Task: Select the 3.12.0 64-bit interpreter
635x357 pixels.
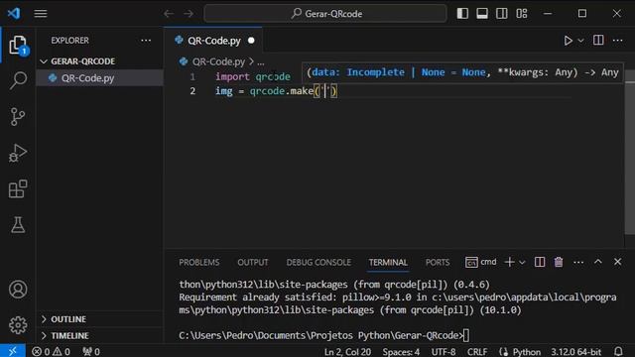Action: [575, 352]
